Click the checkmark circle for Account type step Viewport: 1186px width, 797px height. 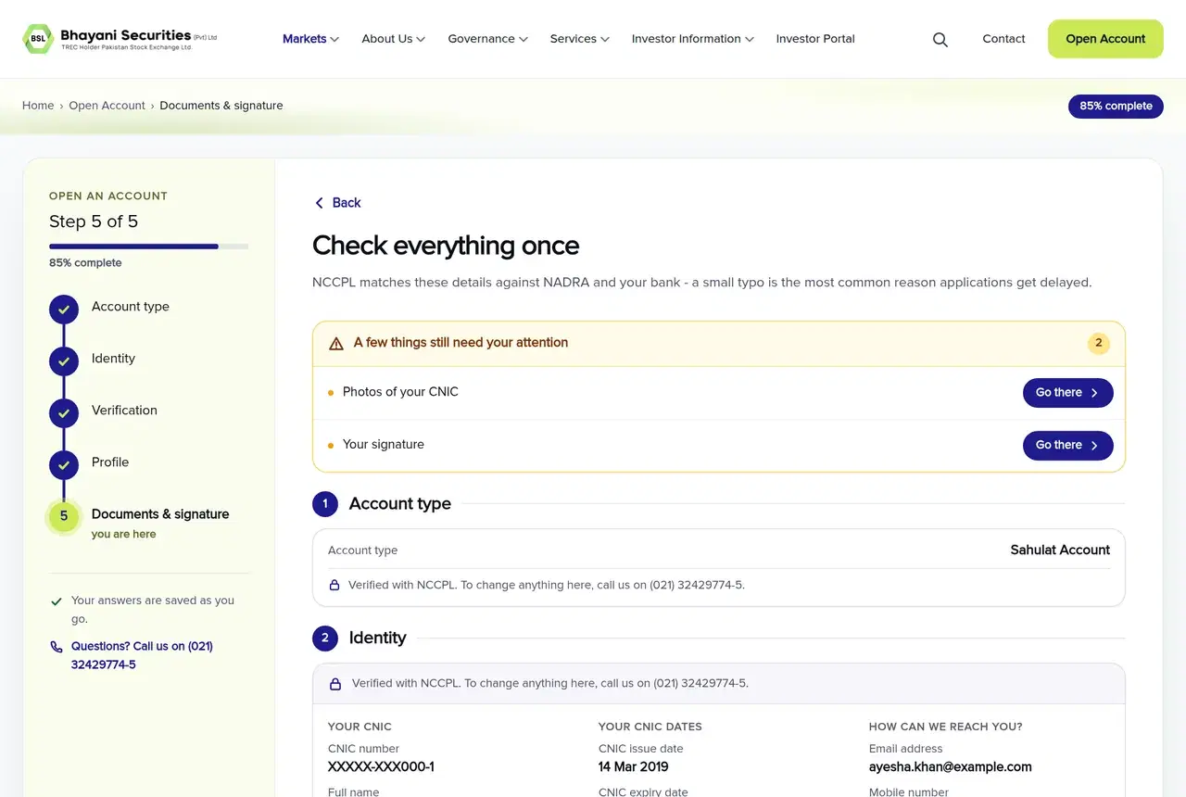[x=64, y=310]
